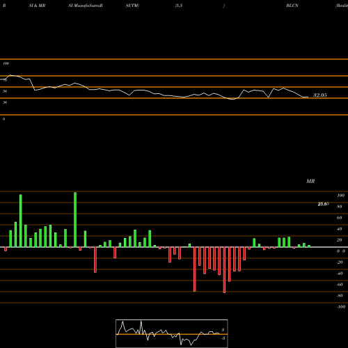This screenshot has height=348, width=348.
Task: Click the MR panel label
Action: point(310,181)
